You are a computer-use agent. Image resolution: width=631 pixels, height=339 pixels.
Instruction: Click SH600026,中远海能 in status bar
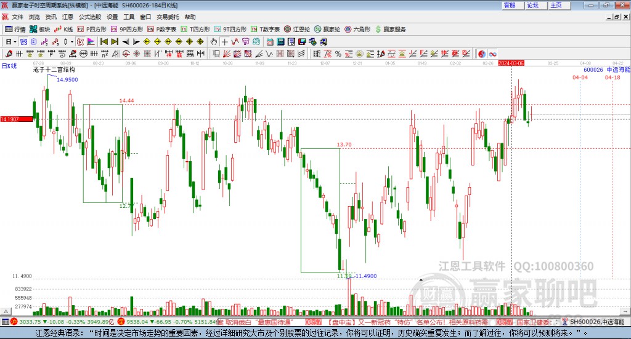click(596, 322)
